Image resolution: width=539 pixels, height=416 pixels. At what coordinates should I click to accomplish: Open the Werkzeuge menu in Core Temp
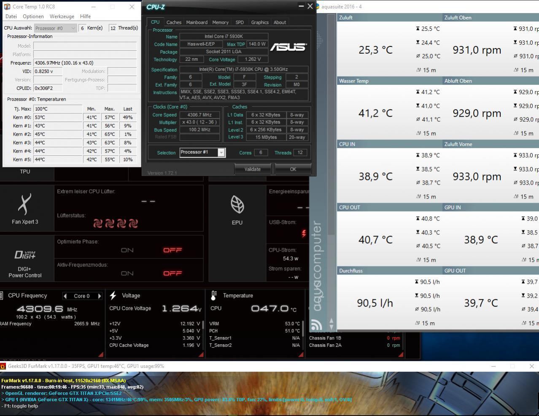[x=62, y=16]
